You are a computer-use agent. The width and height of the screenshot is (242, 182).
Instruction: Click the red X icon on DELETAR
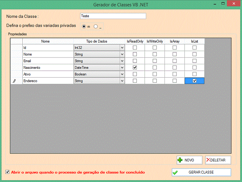208,160
